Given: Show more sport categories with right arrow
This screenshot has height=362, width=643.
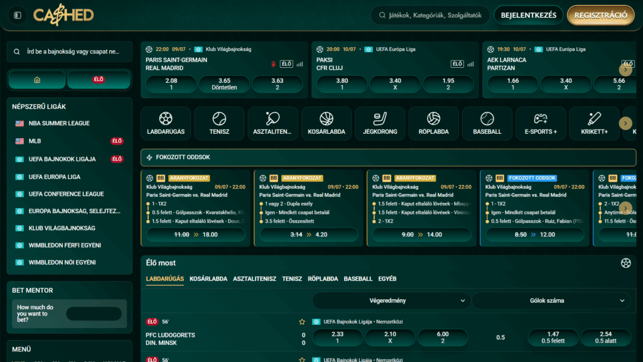Looking at the screenshot, I should (625, 123).
